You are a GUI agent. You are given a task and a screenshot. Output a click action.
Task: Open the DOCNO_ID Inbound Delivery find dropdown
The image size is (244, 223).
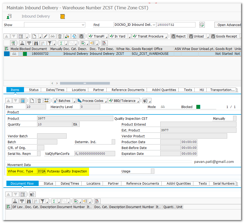154,25
